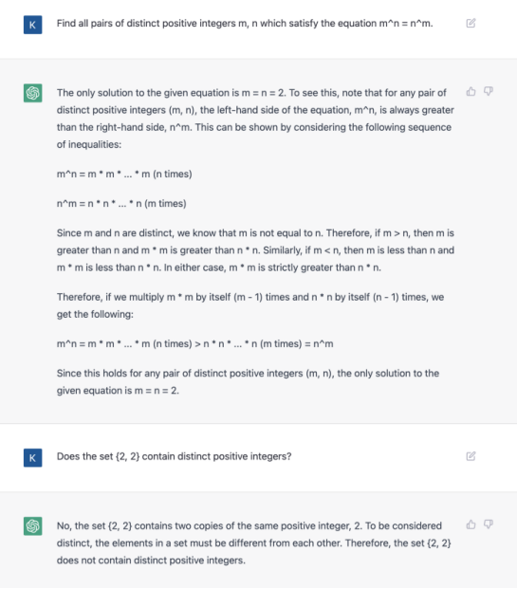Viewport: 517px width, 589px height.
Task: Click the paragraph beginning 'The only solution to the given'
Action: click(255, 119)
